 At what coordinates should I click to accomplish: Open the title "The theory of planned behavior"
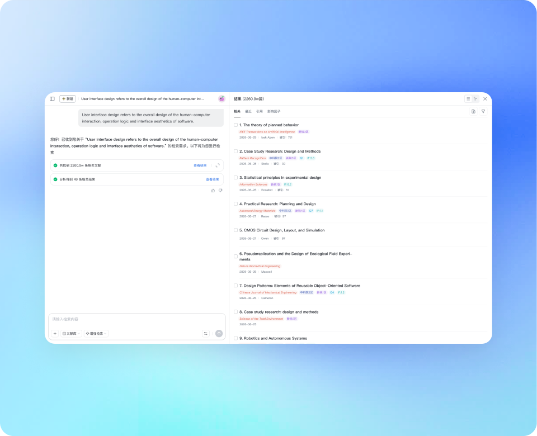(271, 125)
